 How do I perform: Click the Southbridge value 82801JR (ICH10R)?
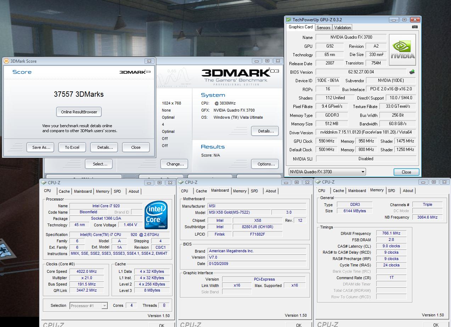click(258, 227)
